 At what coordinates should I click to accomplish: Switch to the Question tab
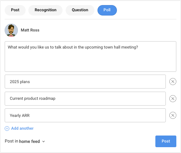80,10
